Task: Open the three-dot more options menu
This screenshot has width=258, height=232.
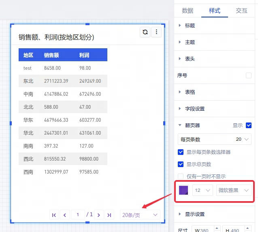Action: pyautogui.click(x=156, y=32)
